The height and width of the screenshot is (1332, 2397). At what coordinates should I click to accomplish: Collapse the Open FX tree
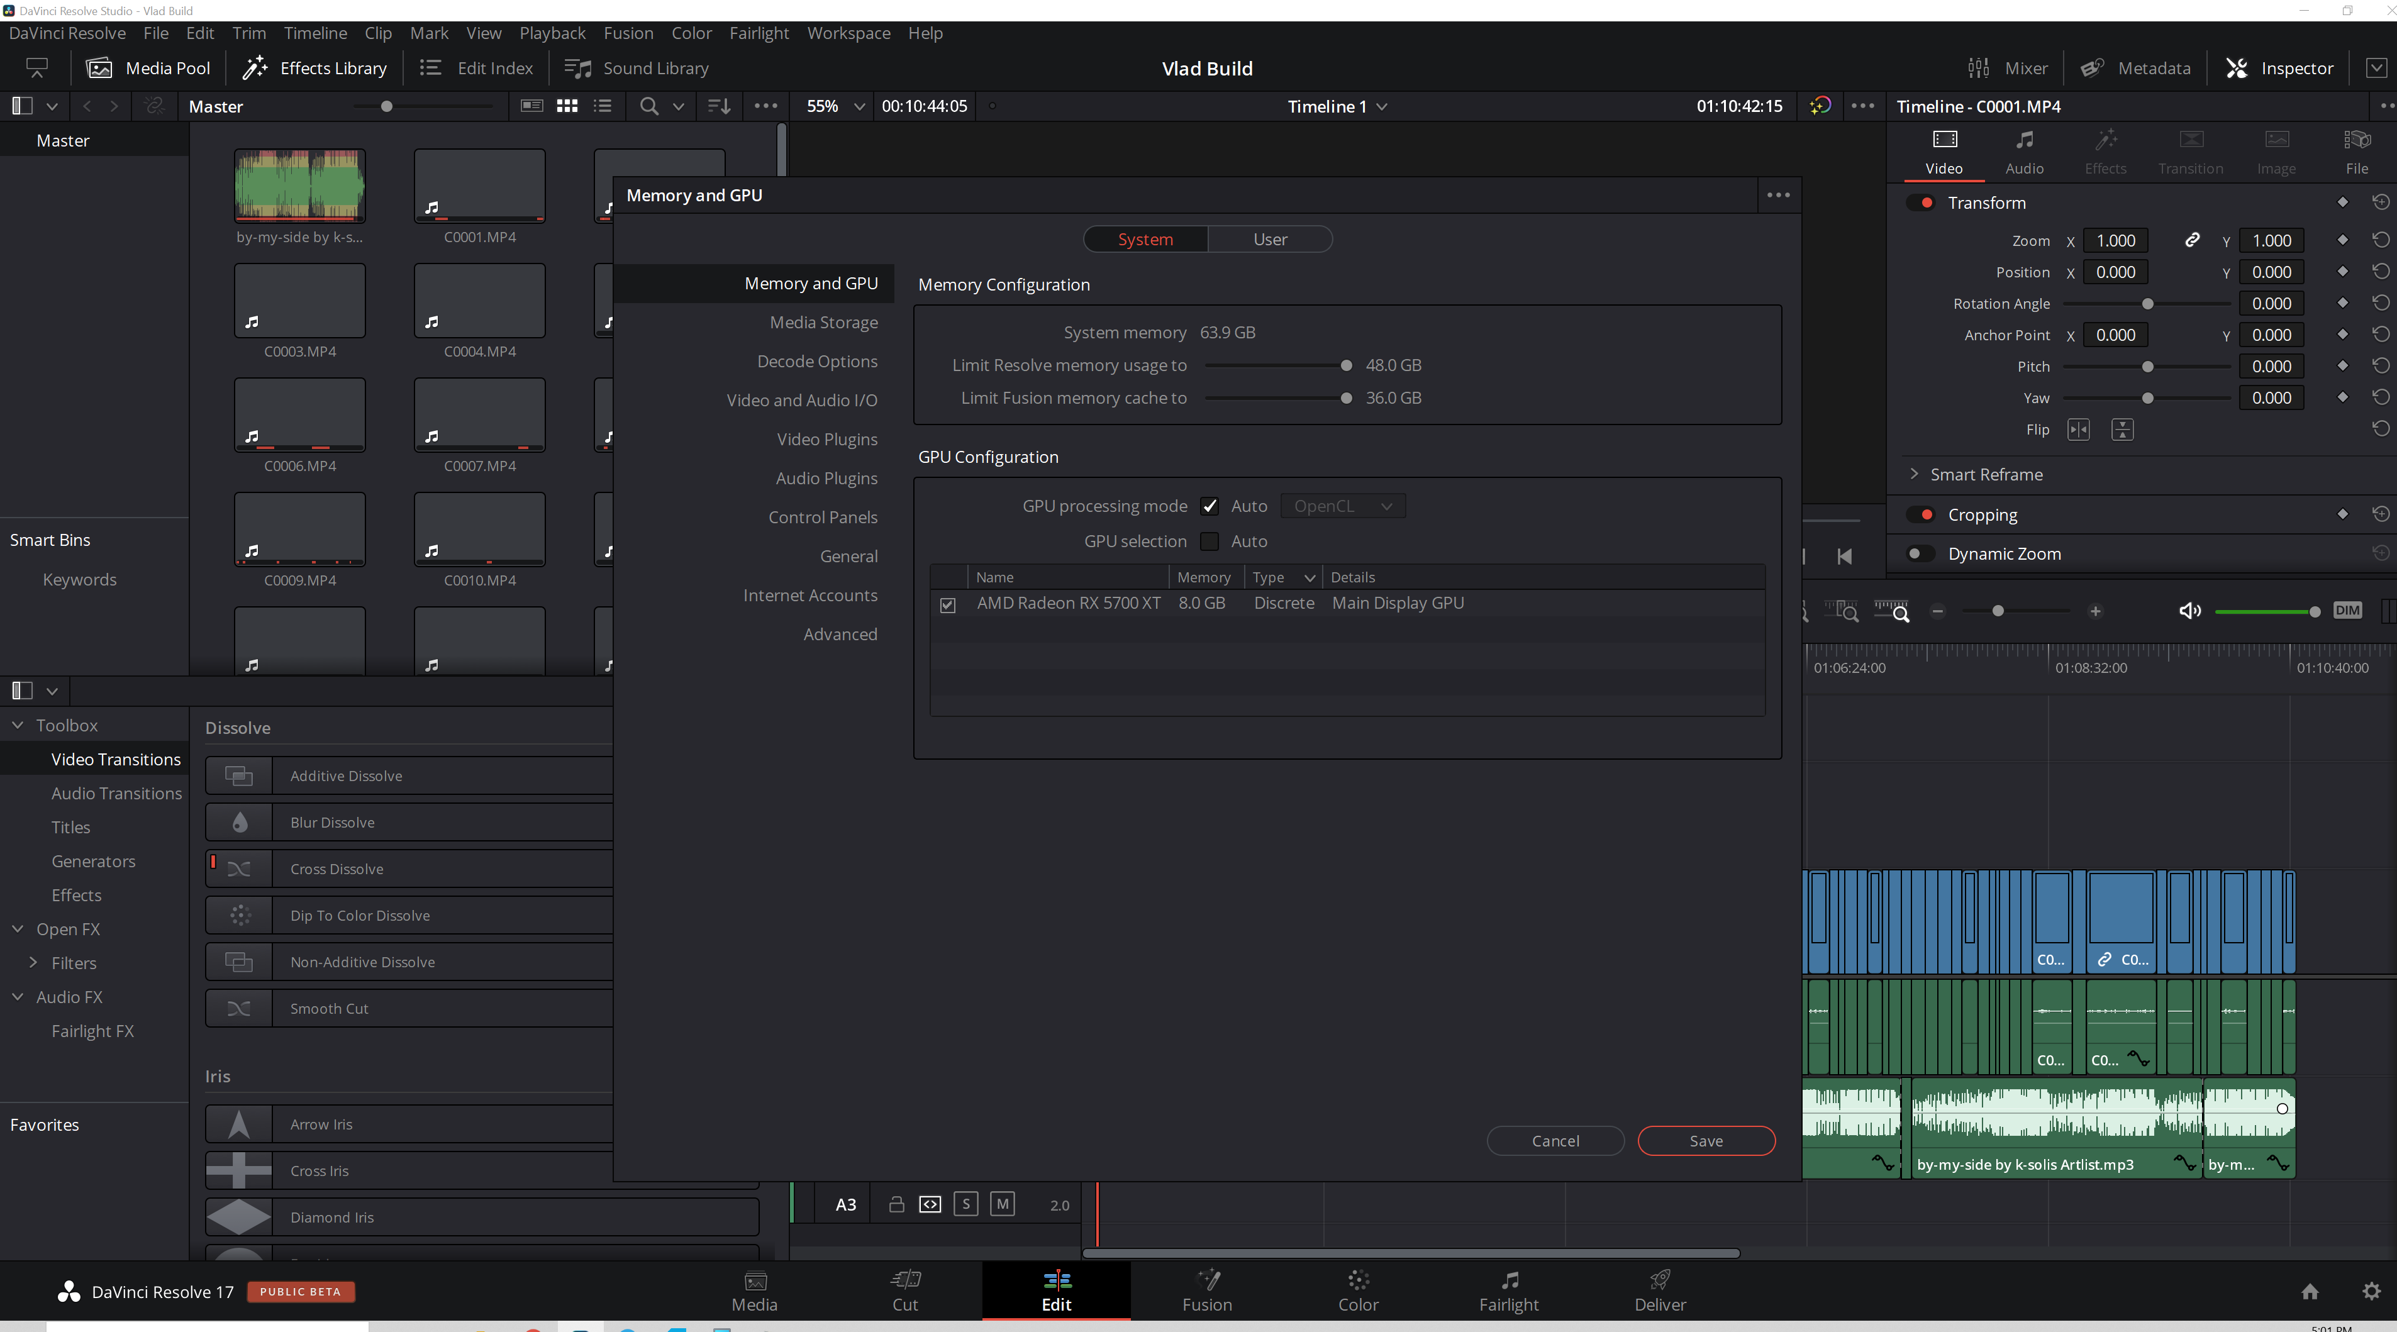pyautogui.click(x=18, y=930)
